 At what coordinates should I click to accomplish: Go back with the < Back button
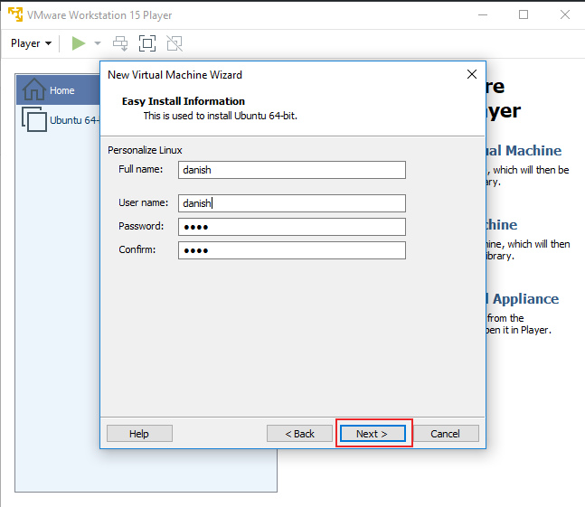299,434
